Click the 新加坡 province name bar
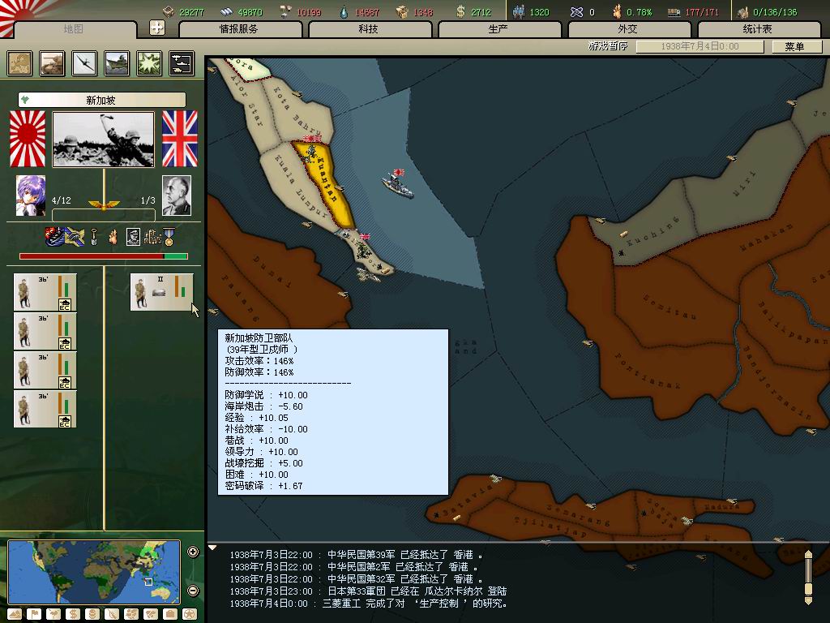The width and height of the screenshot is (830, 623). point(101,100)
